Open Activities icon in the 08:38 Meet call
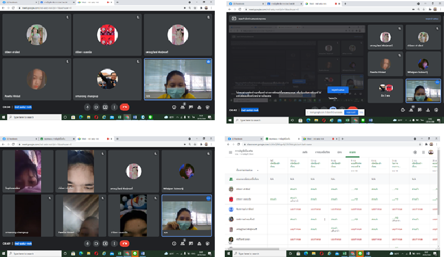This screenshot has width=444, height=257. pyautogui.click(x=199, y=107)
